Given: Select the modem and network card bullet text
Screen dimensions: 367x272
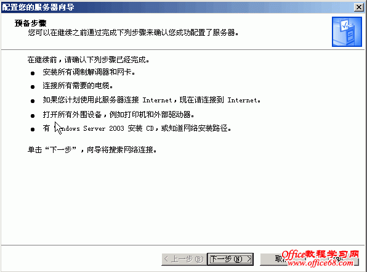Looking at the screenshot, I should 89,72.
